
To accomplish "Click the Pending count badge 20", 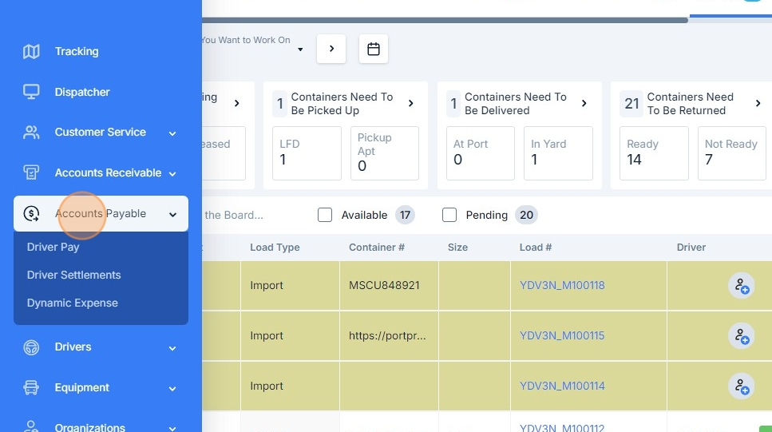I will click(x=526, y=215).
